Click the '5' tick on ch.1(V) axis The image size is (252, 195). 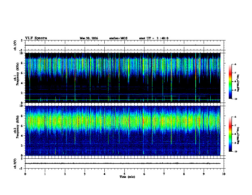pyautogui.click(x=22, y=41)
